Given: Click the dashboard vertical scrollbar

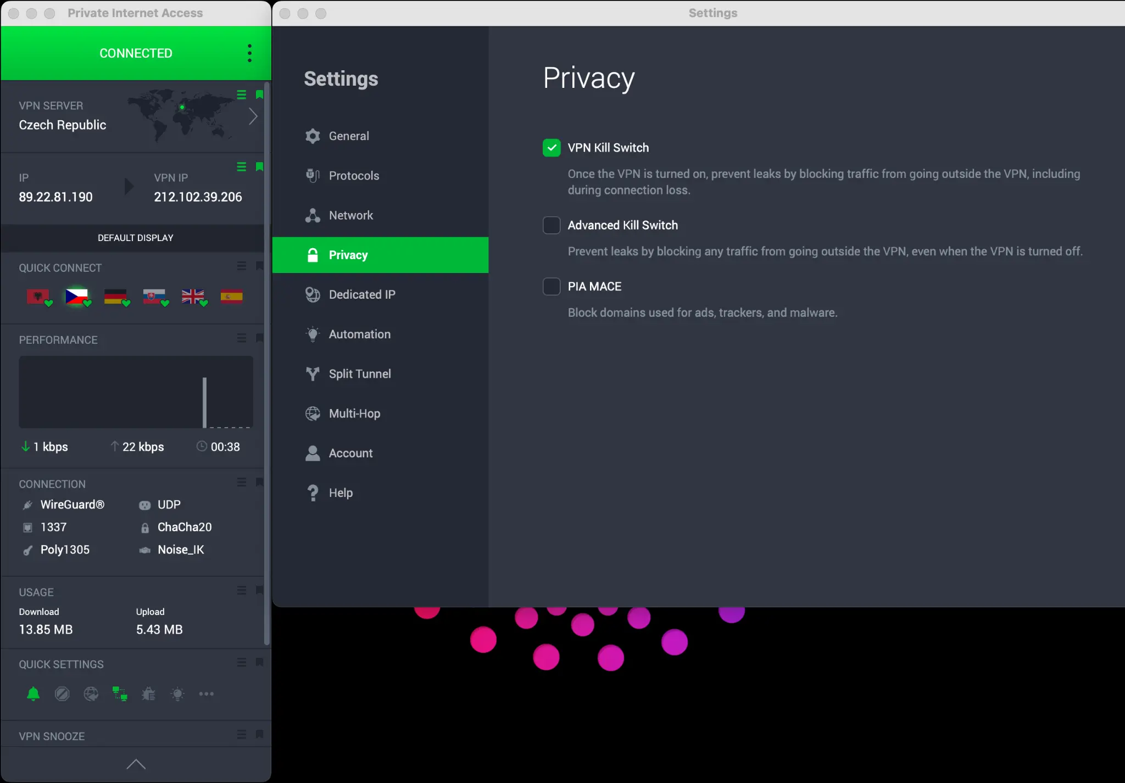Looking at the screenshot, I should [x=267, y=362].
